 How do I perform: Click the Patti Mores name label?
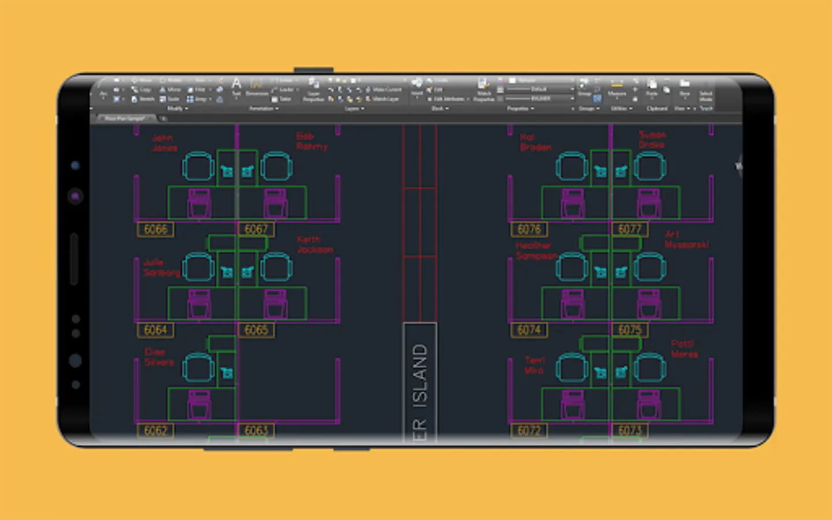[x=684, y=348]
